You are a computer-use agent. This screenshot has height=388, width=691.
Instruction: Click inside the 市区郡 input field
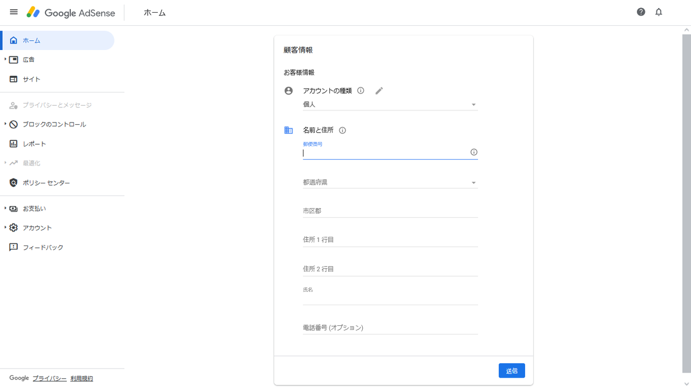(x=389, y=210)
